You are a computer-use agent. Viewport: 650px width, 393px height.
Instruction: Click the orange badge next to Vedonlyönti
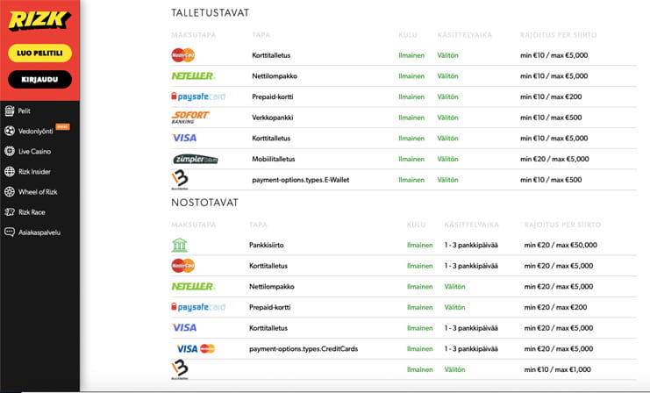pyautogui.click(x=62, y=126)
